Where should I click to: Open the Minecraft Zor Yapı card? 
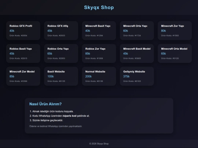175,31
